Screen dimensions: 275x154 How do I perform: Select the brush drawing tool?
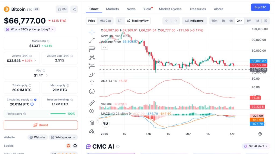(x=92, y=74)
